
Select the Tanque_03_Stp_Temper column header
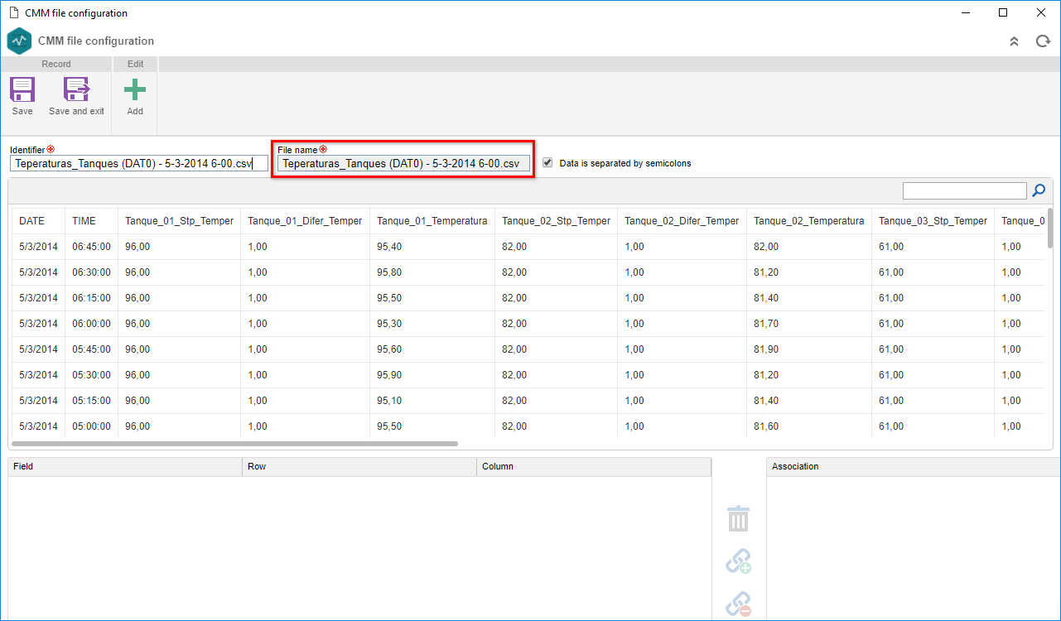(933, 221)
